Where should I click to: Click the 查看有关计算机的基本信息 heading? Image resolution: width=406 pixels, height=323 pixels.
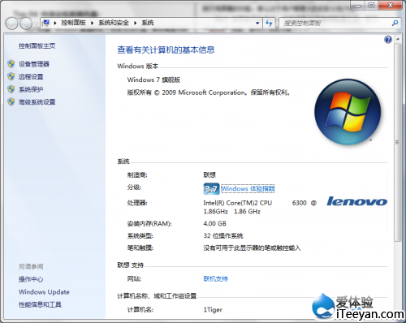(166, 50)
